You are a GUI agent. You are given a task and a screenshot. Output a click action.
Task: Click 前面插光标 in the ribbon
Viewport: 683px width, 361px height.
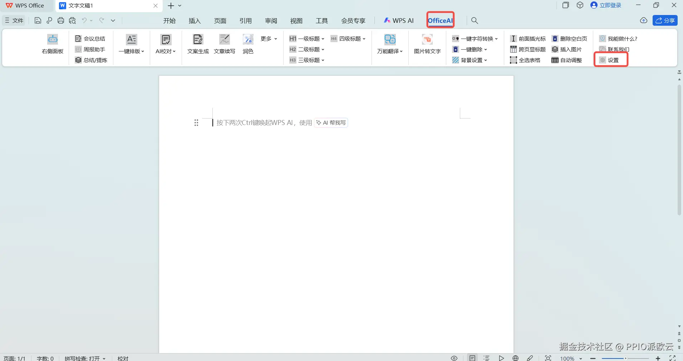(x=528, y=39)
